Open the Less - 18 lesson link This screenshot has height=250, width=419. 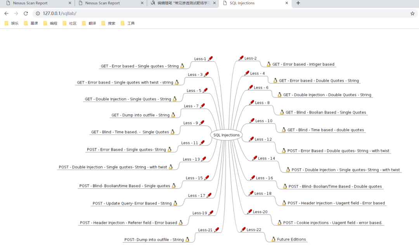tap(263, 193)
